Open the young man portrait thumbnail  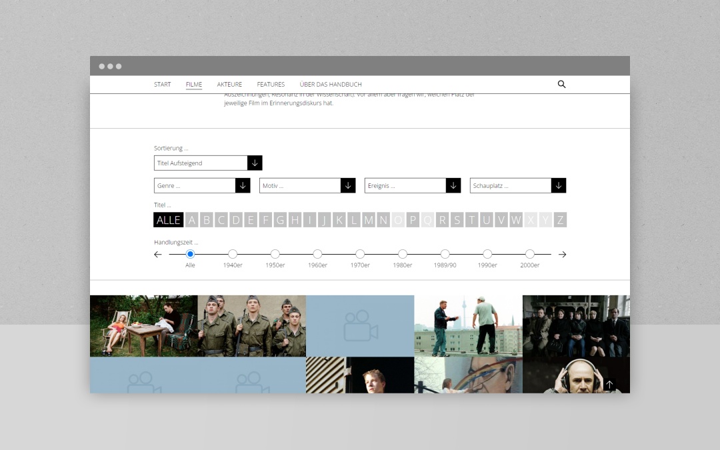coord(360,375)
